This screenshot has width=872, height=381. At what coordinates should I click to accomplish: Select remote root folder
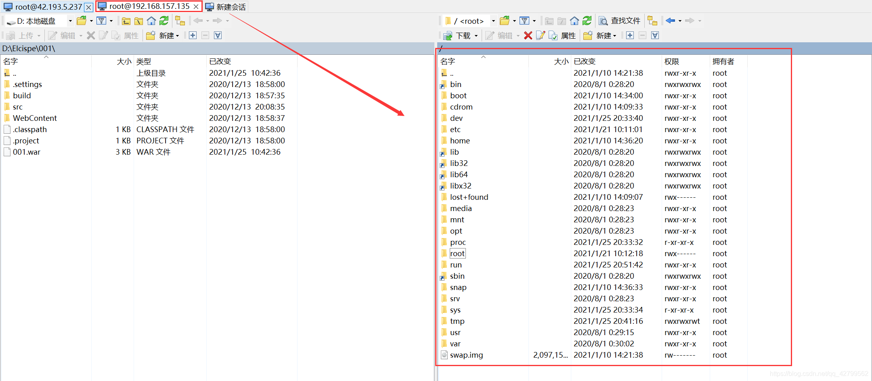coord(457,253)
